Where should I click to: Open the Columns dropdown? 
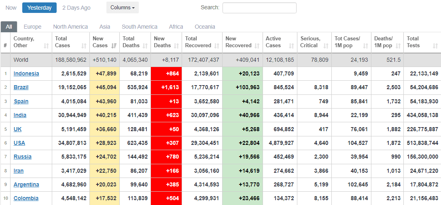[122, 8]
